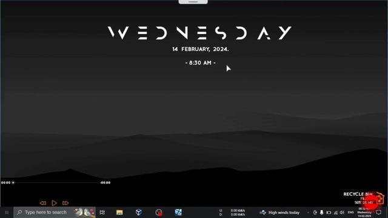Open the volume control in tray
This screenshot has height=218, width=388.
pyautogui.click(x=342, y=213)
